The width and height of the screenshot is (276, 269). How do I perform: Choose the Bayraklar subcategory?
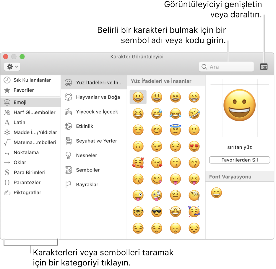click(x=94, y=185)
